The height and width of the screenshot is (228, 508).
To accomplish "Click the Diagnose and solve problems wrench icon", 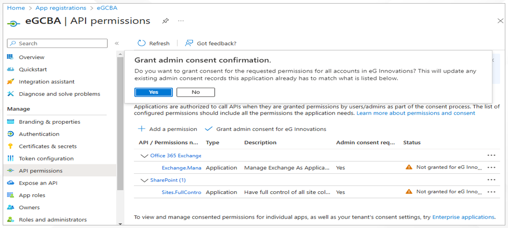I will (10, 94).
